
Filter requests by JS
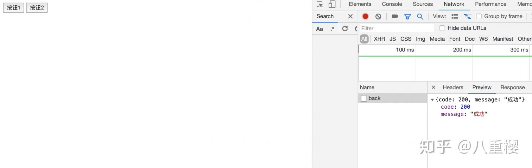coord(393,39)
